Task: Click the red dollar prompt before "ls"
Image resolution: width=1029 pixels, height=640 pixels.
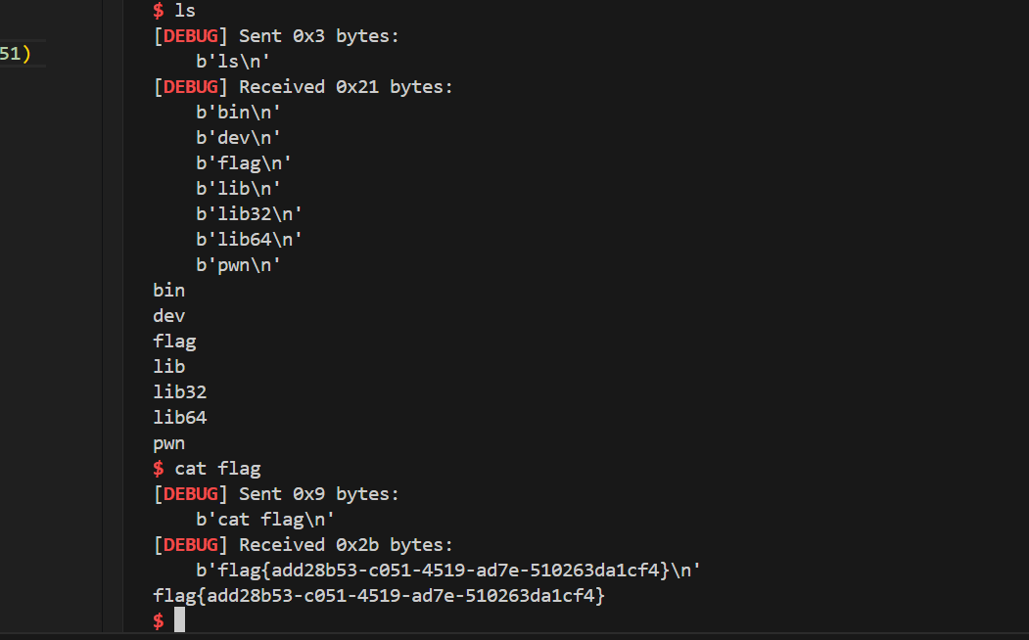Action: point(159,11)
